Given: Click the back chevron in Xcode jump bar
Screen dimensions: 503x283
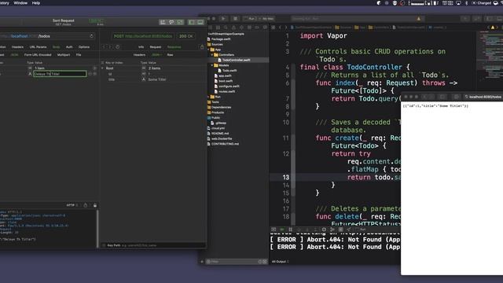Looking at the screenshot, I should coord(280,28).
